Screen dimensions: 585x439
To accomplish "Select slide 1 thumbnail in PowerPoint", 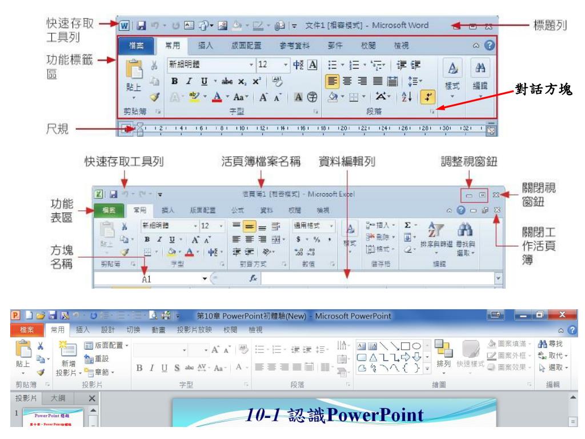I will pos(52,417).
